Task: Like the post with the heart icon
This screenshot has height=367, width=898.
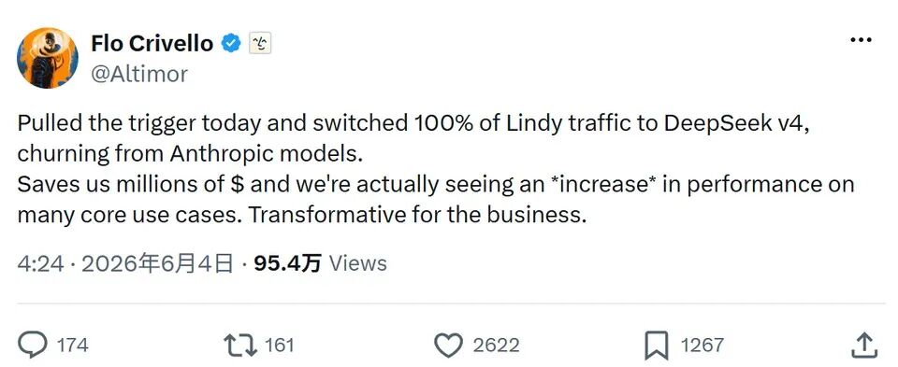Action: [448, 346]
